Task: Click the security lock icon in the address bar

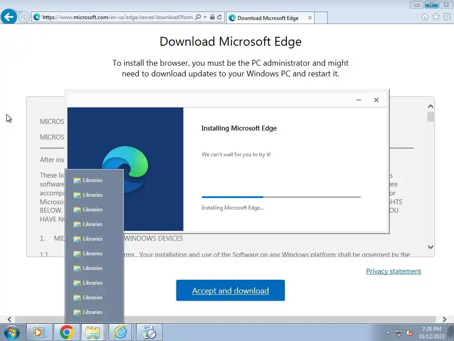Action: (212, 17)
